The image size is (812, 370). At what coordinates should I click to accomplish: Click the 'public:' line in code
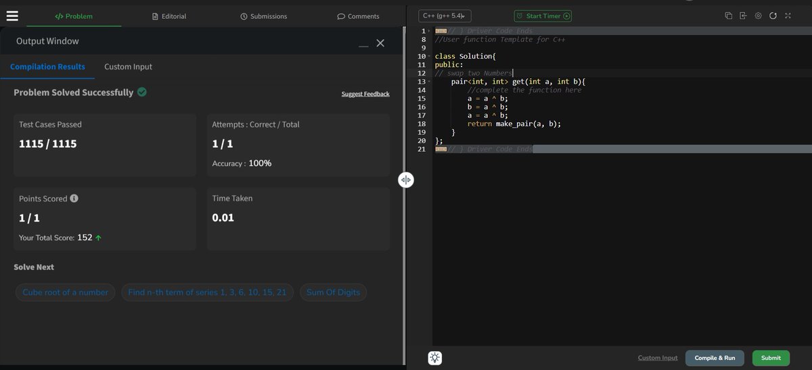coord(449,65)
